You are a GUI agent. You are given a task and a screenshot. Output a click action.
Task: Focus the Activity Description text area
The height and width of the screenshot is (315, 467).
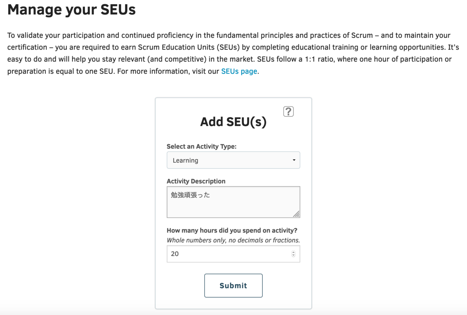(x=233, y=202)
